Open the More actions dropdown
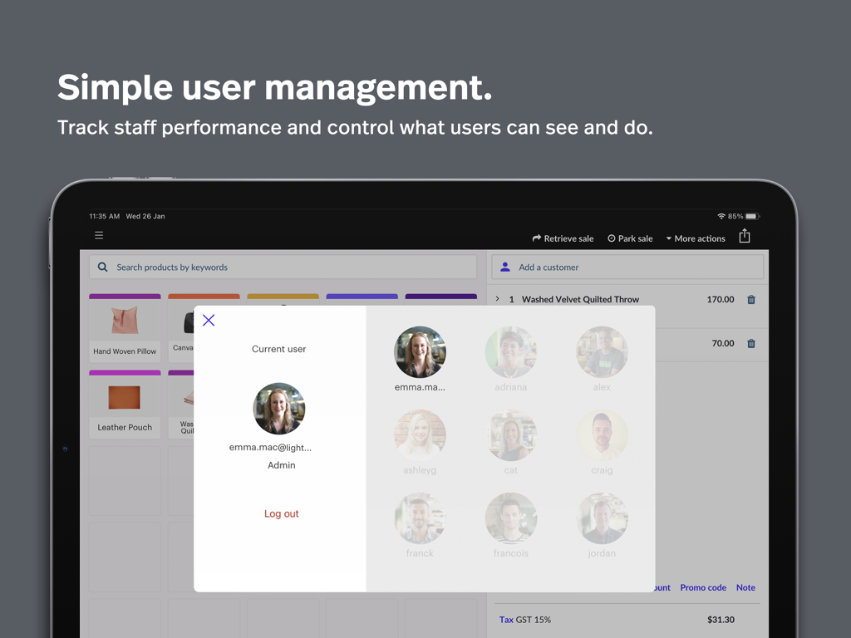851x638 pixels. [x=696, y=238]
